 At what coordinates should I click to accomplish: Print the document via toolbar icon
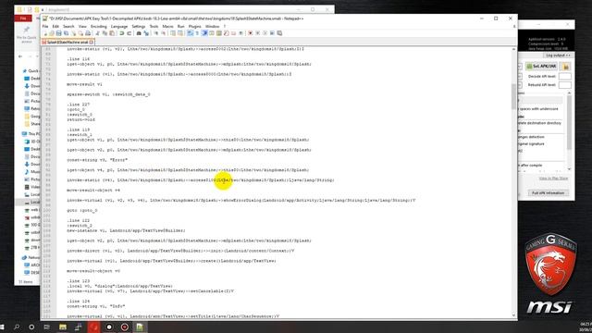point(88,33)
